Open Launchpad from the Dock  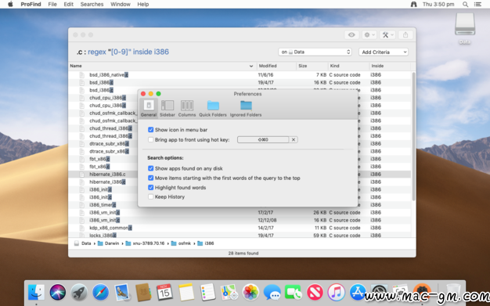pyautogui.click(x=79, y=293)
